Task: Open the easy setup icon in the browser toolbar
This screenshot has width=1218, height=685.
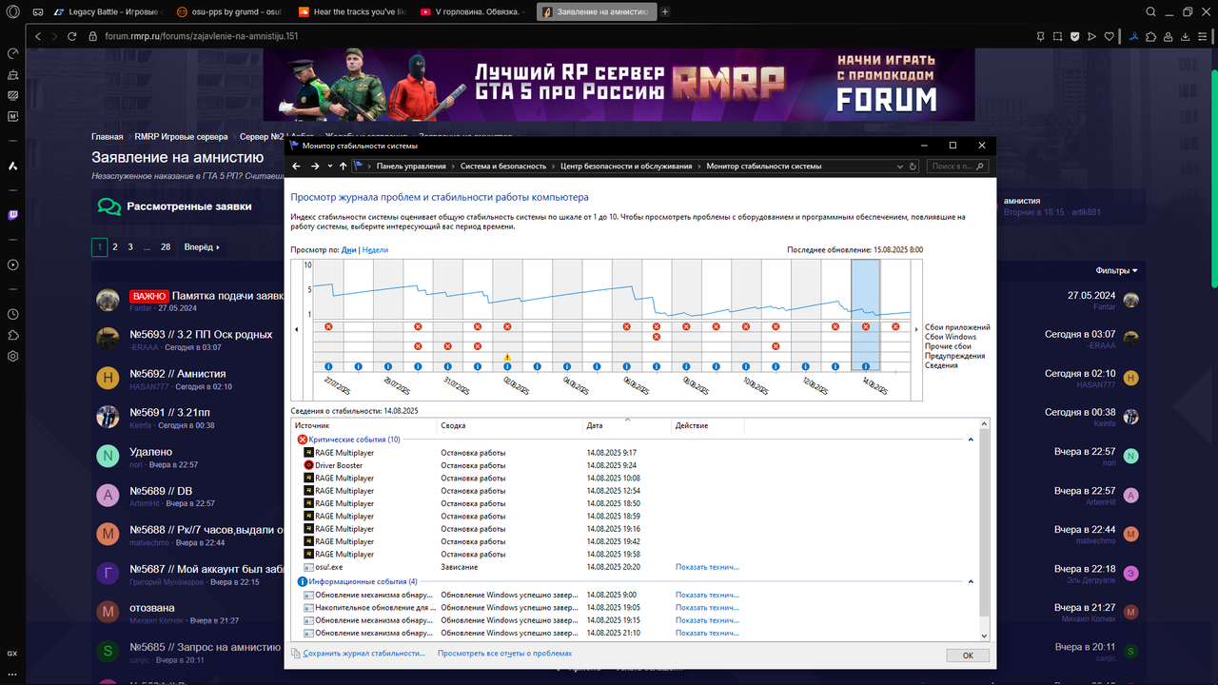Action: tap(1202, 36)
